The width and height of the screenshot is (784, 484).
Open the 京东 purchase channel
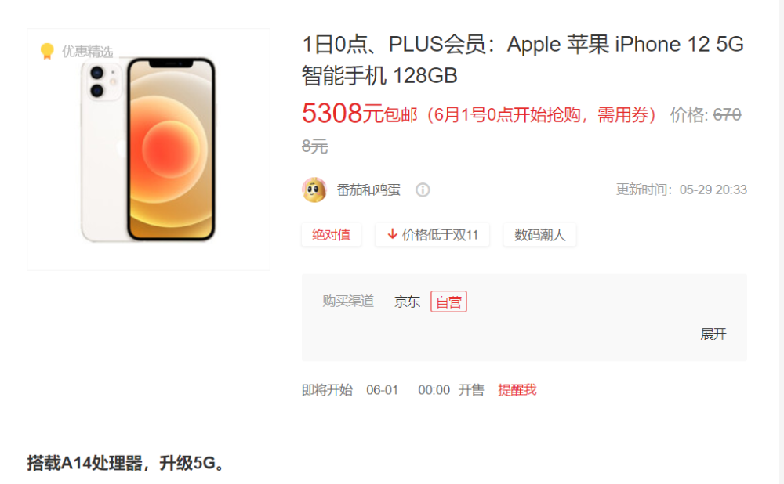[x=407, y=302]
